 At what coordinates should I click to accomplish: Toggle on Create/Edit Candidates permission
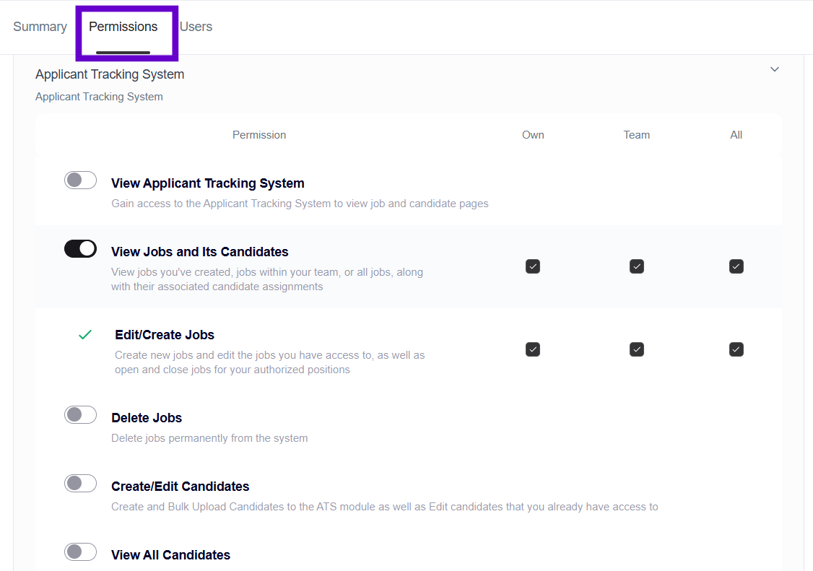[80, 484]
